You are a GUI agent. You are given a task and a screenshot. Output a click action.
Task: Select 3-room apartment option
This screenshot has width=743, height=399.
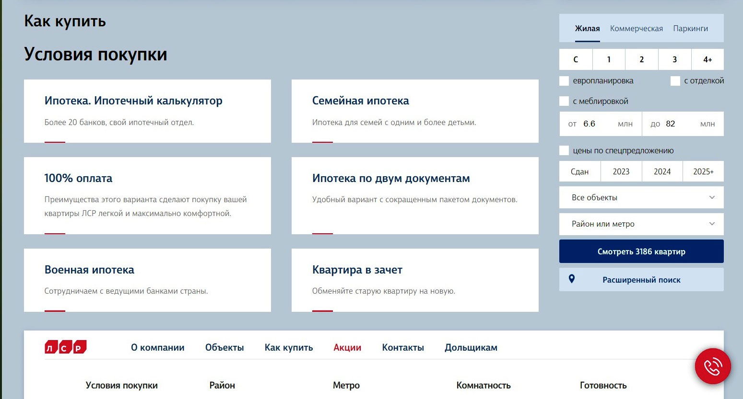674,59
